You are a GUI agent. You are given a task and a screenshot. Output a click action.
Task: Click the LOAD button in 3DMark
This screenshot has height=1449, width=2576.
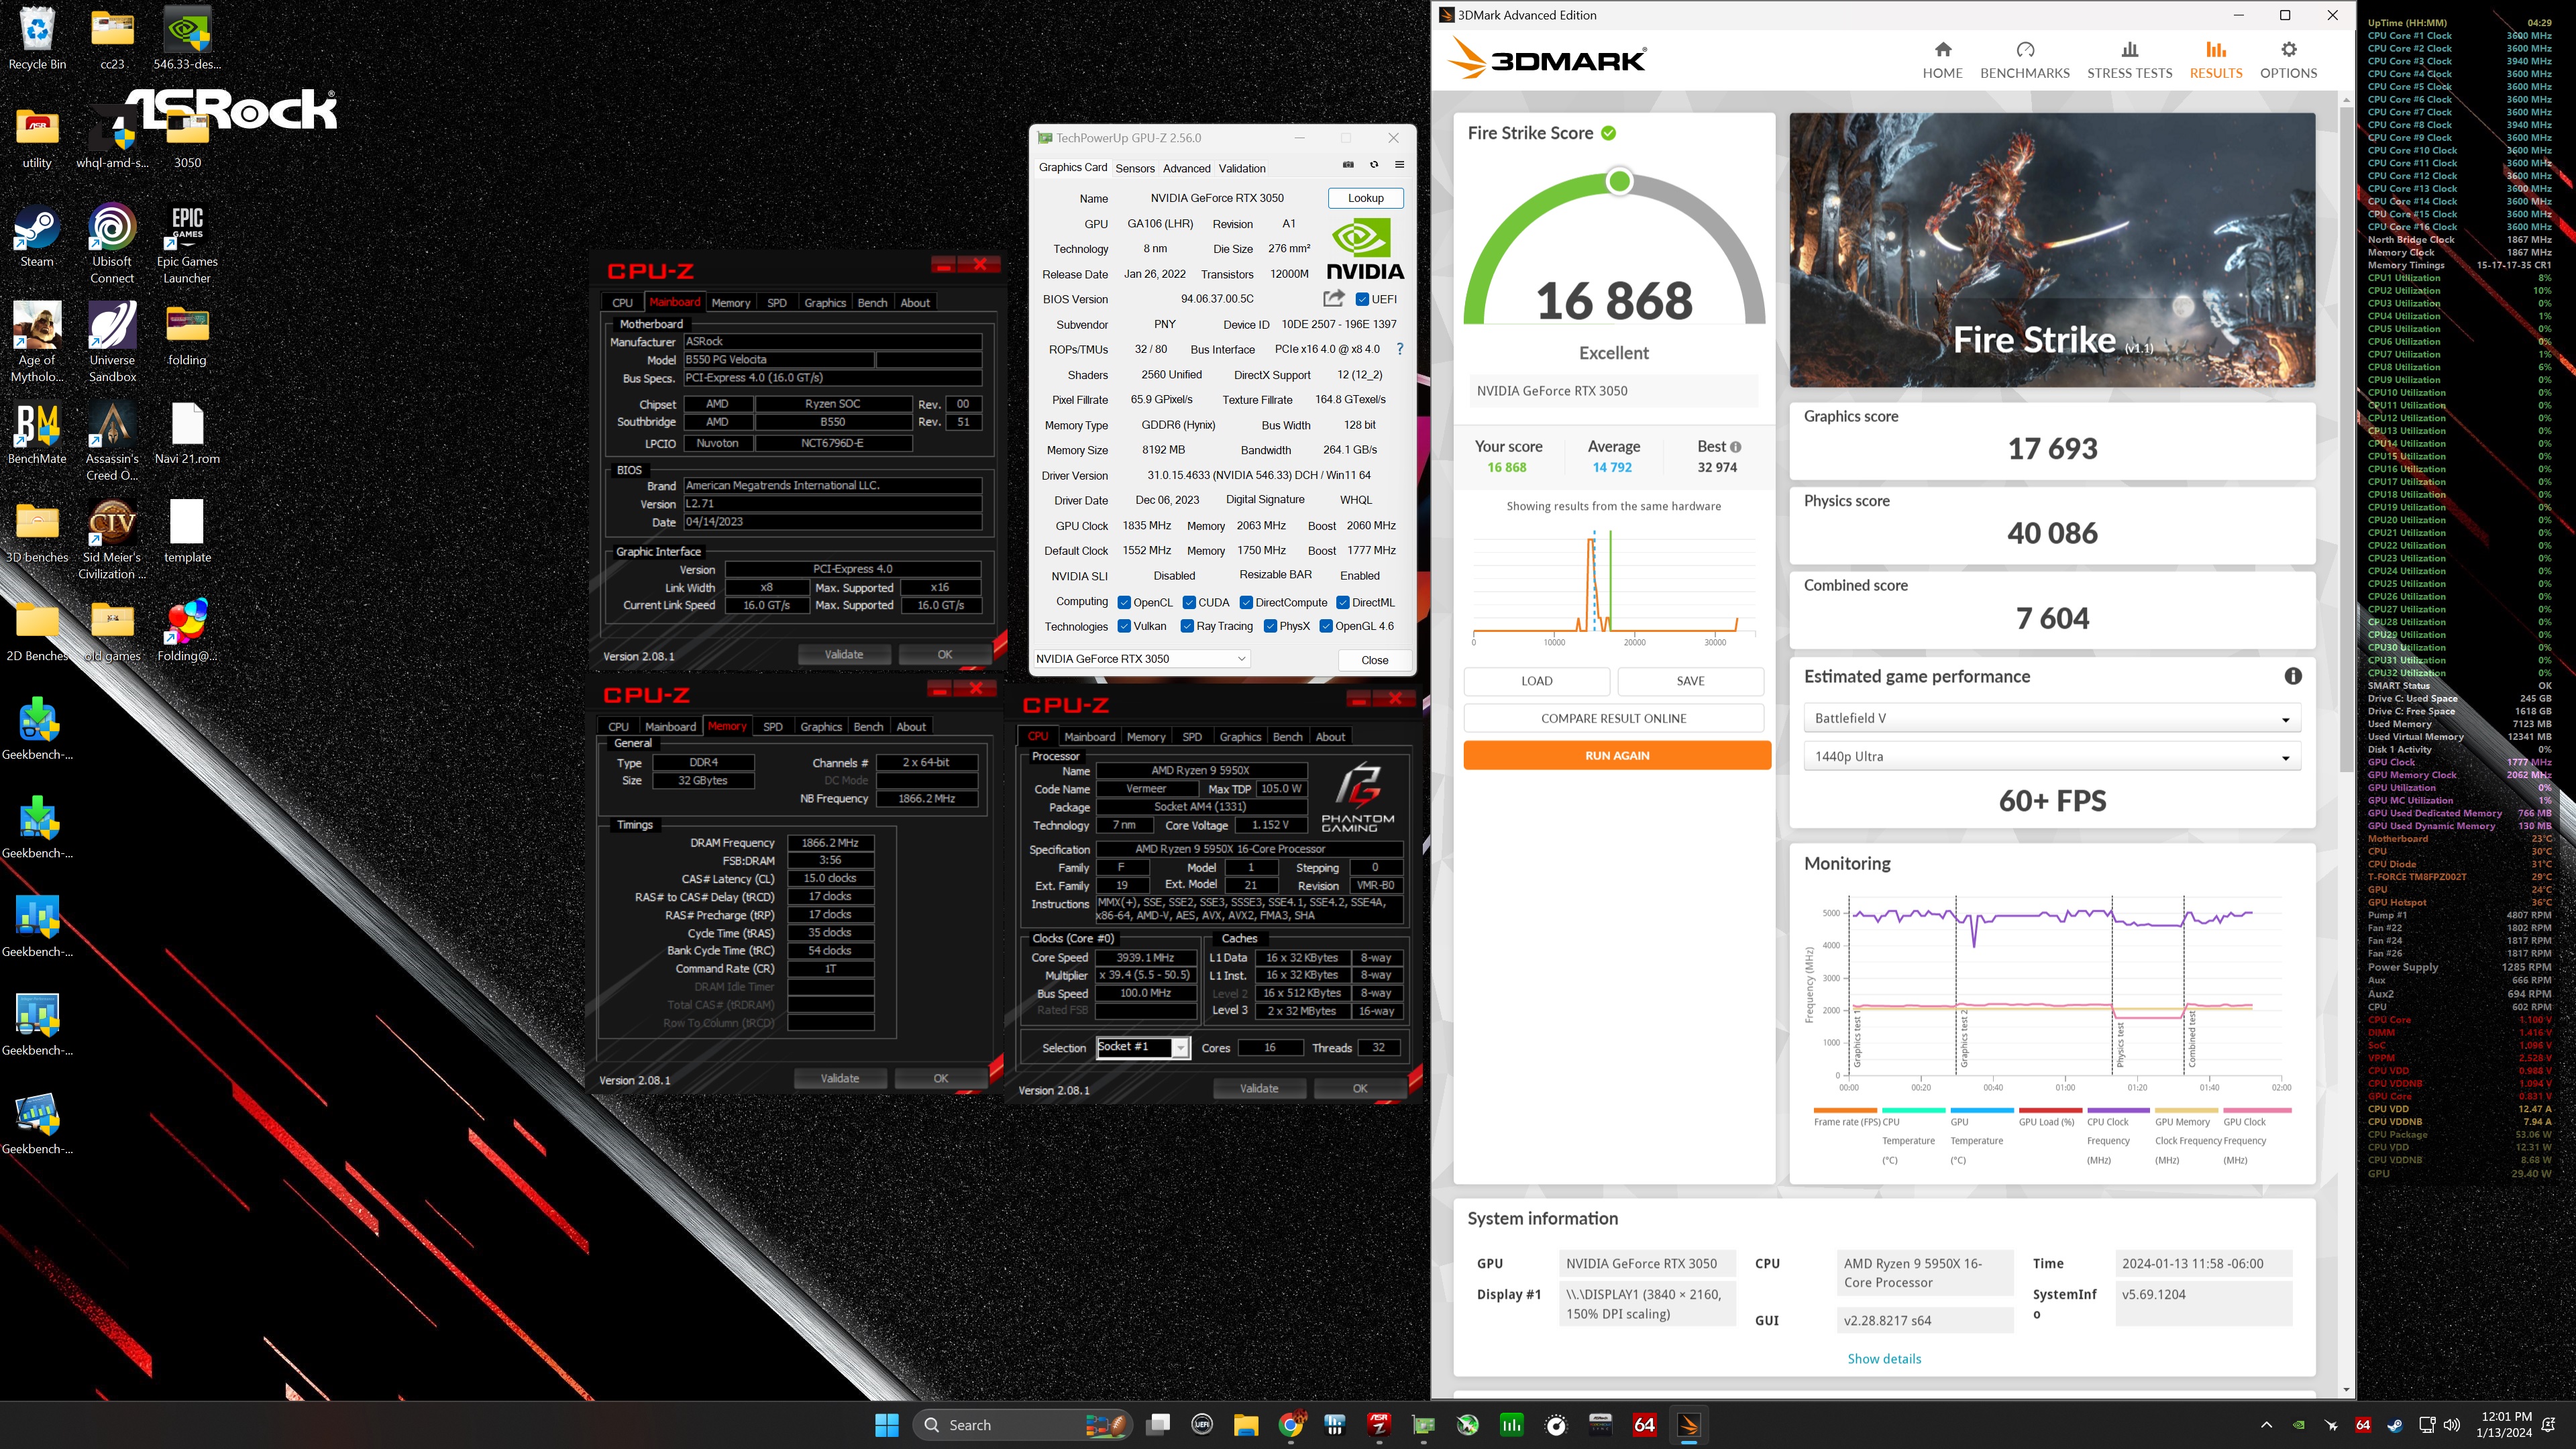[x=1536, y=681]
